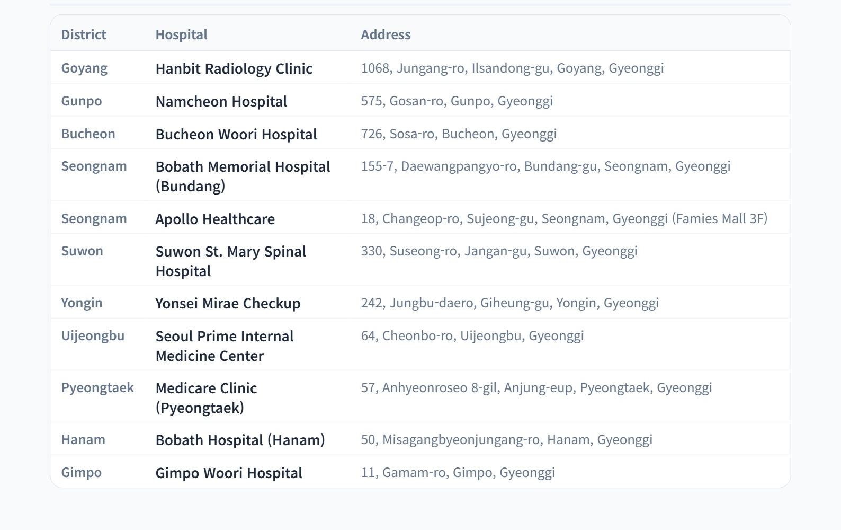Select Gimpo Woori Hospital

tap(228, 473)
